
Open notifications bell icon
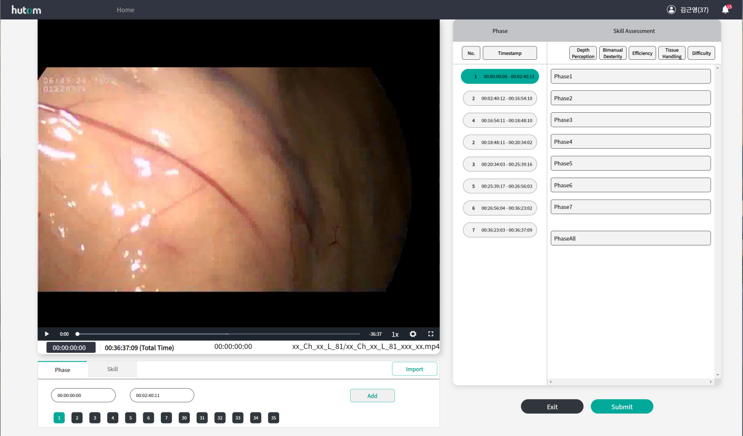coord(726,9)
